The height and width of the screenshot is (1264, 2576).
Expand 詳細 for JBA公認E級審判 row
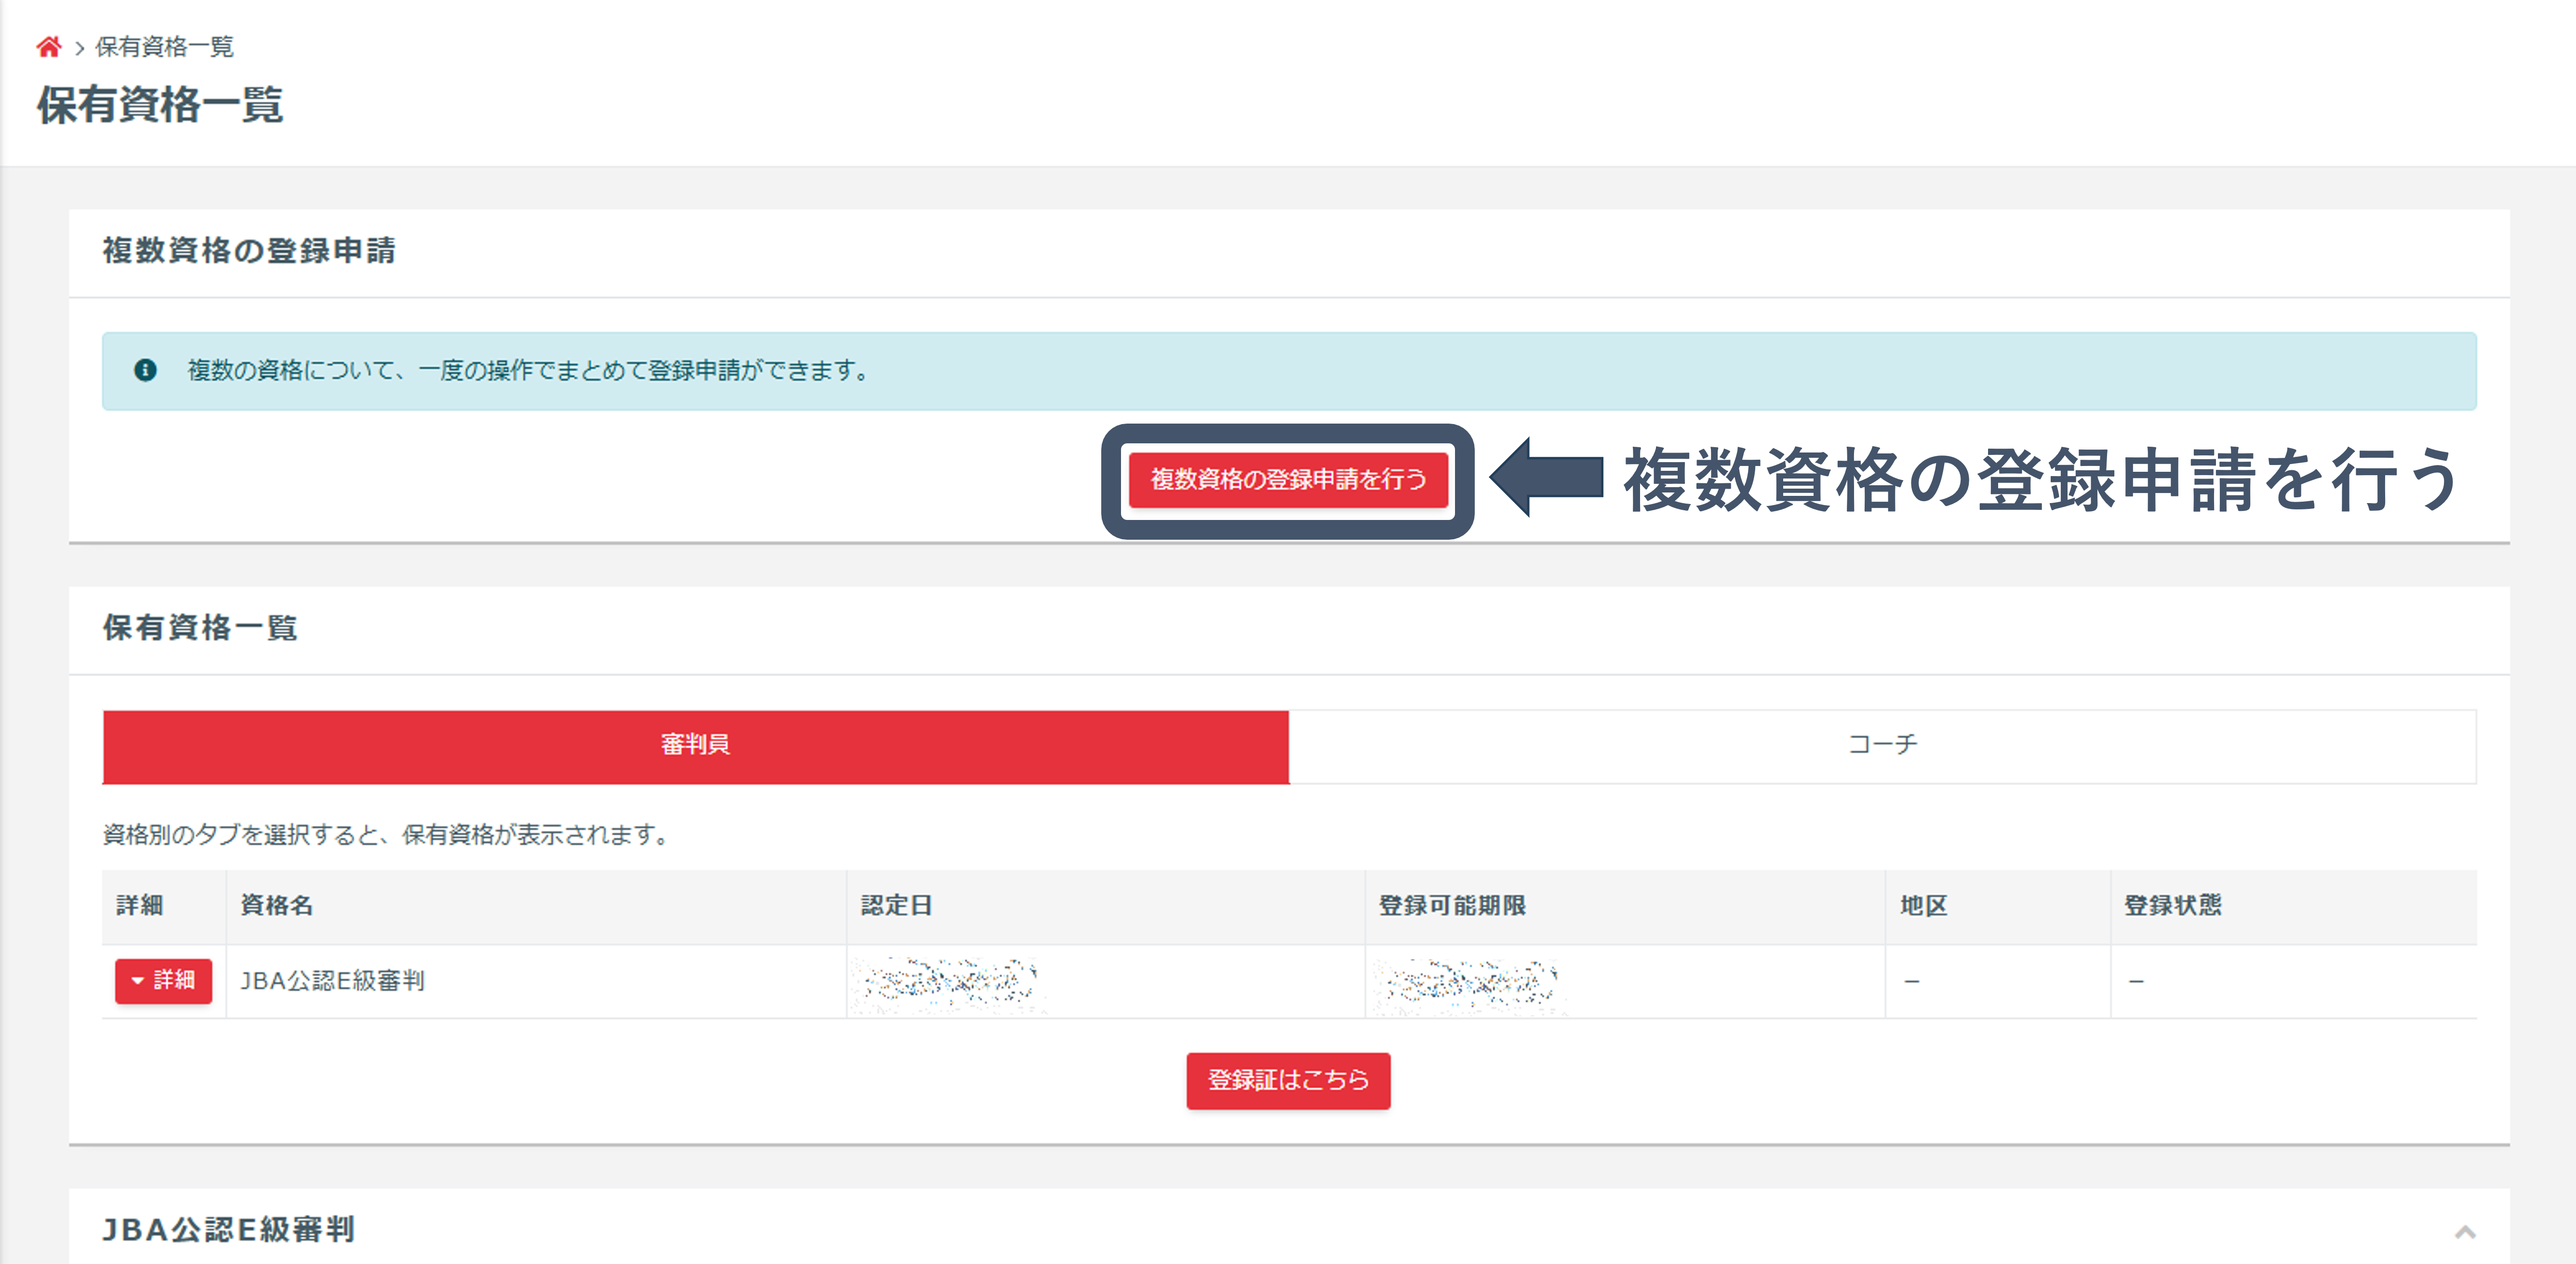[163, 980]
